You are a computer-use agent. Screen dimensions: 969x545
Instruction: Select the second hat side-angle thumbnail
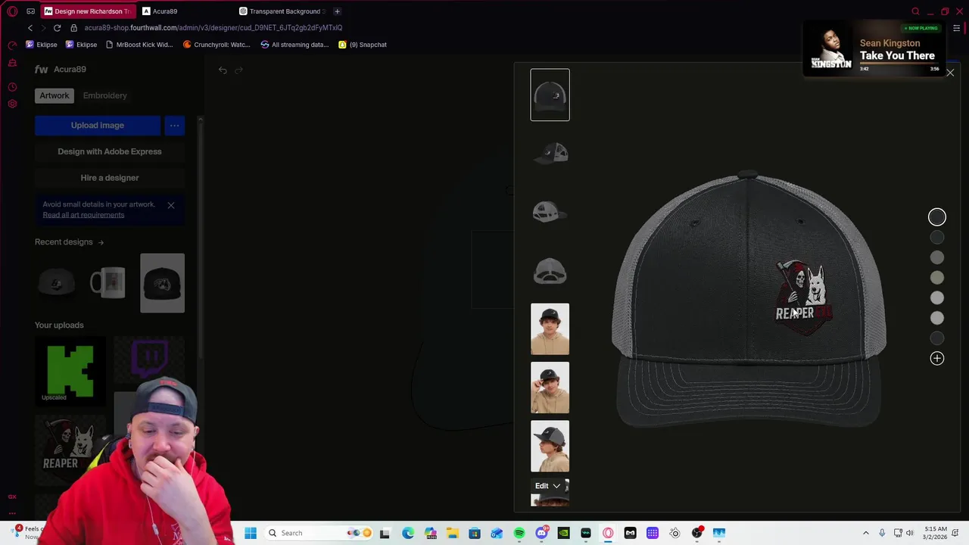click(550, 154)
